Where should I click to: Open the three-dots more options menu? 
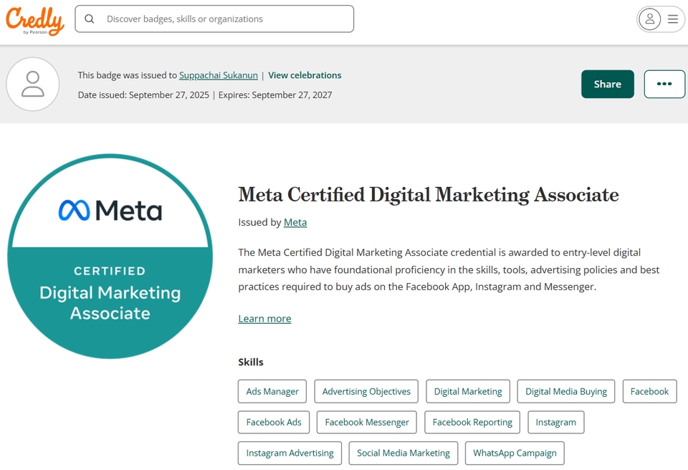tap(664, 84)
